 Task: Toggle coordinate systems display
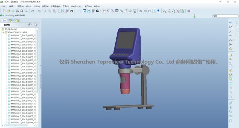click(x=178, y=11)
